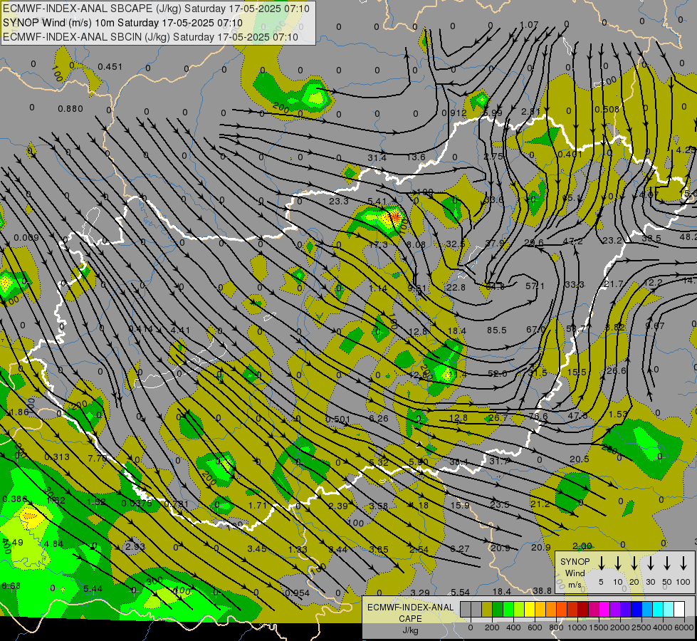Click the 7.70 value on the map
Viewport: 697px width, 641px height.
tap(97, 458)
